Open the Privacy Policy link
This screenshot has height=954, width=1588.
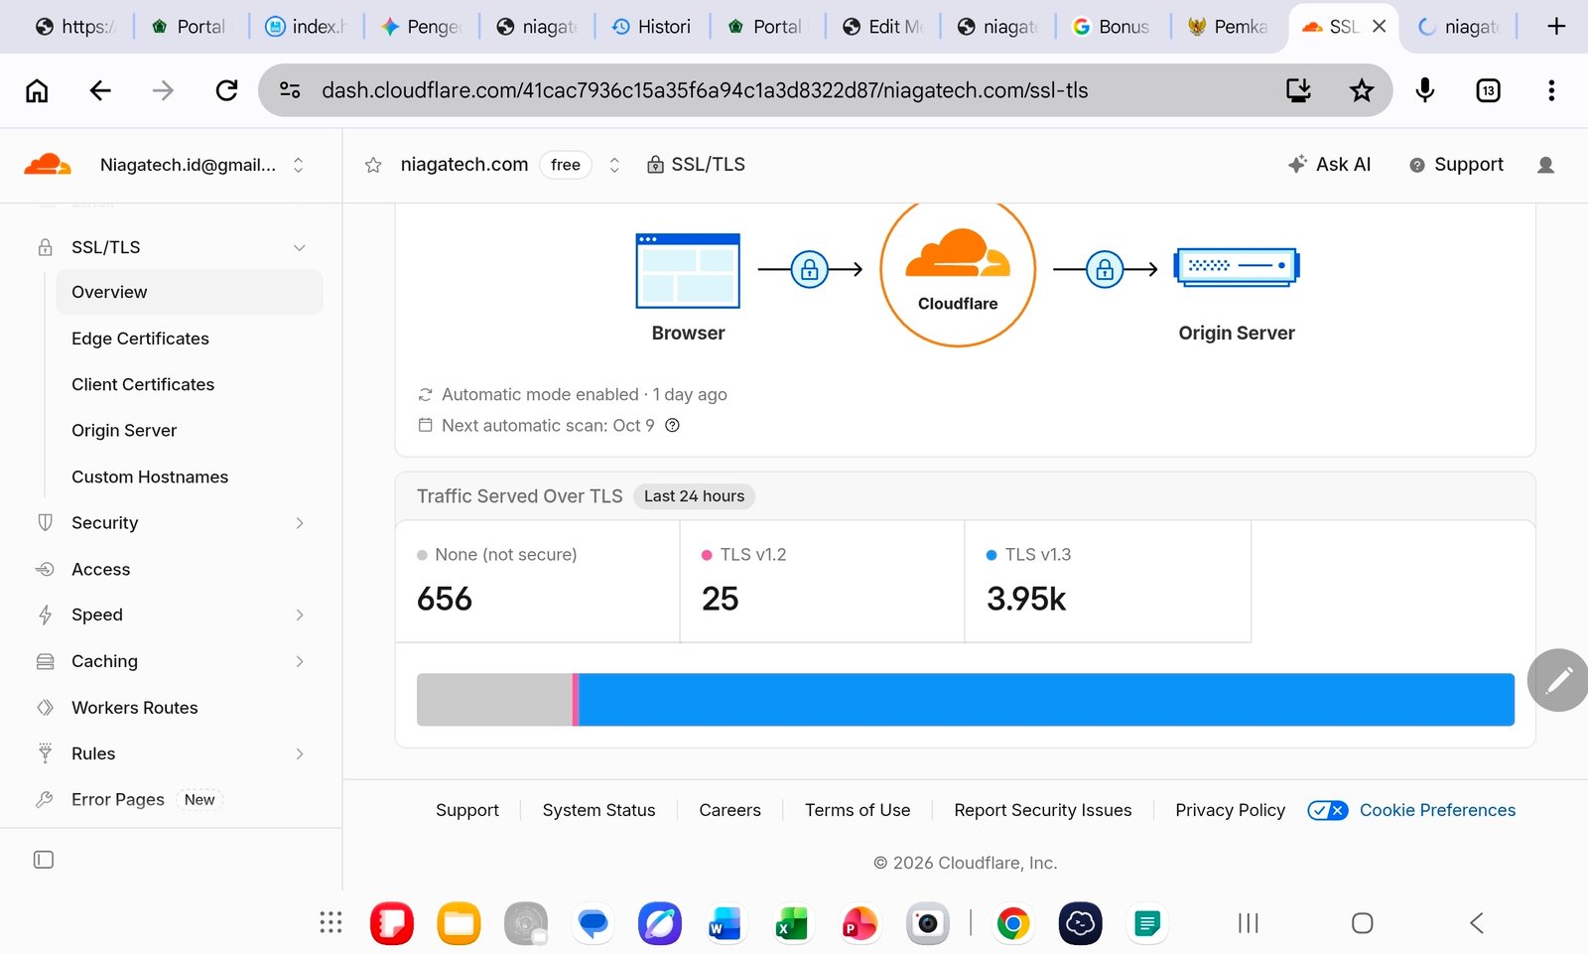point(1230,810)
